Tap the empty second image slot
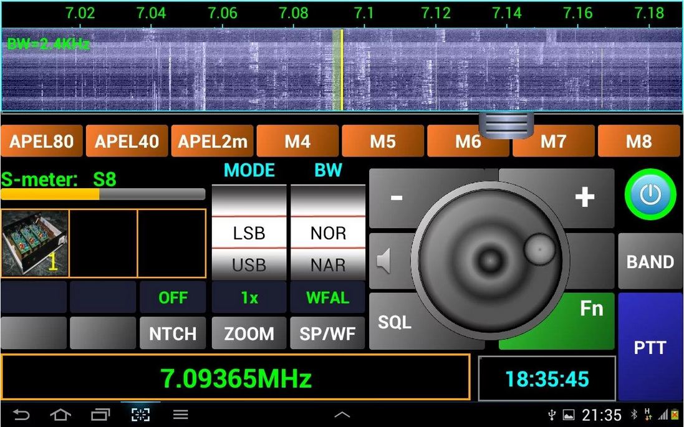 tap(104, 243)
